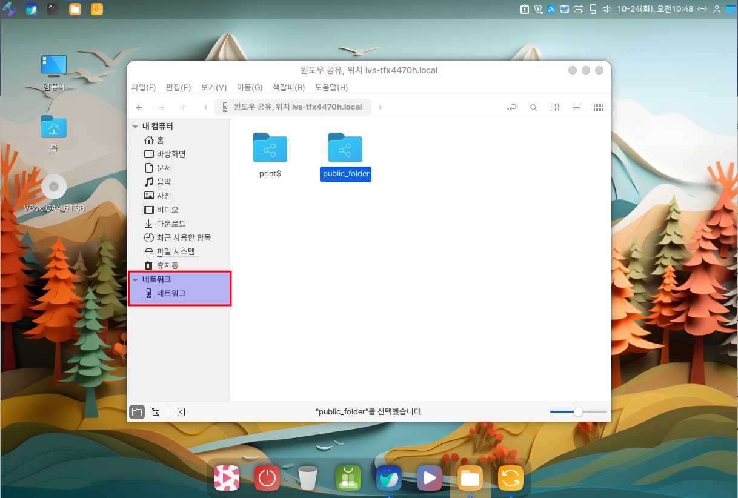Go to 다운로드 in sidebar
Image resolution: width=738 pixels, height=498 pixels.
[171, 224]
